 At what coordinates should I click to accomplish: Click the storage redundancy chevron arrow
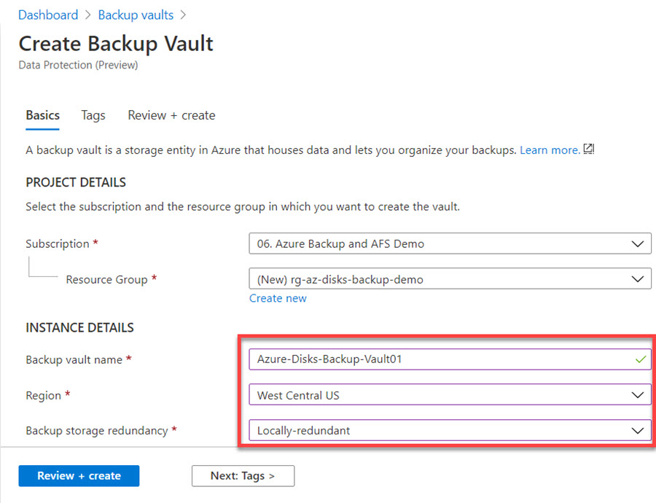(638, 430)
